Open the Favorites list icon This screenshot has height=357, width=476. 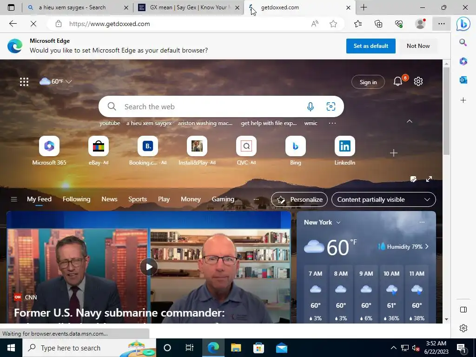[358, 24]
